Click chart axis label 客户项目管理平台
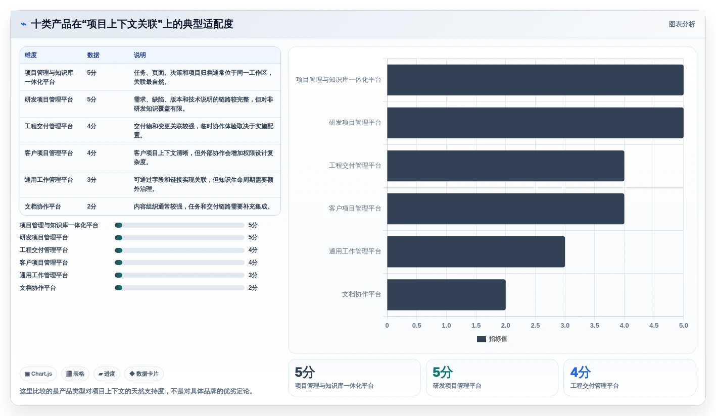716x416 pixels. (355, 209)
